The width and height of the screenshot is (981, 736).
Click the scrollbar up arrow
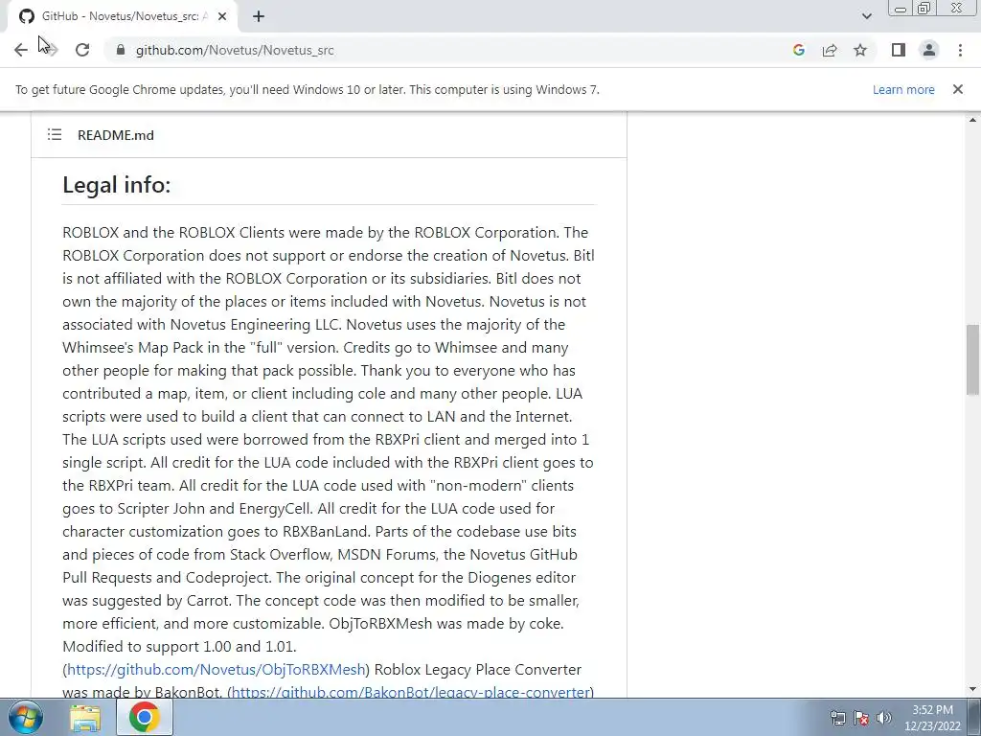pos(972,120)
